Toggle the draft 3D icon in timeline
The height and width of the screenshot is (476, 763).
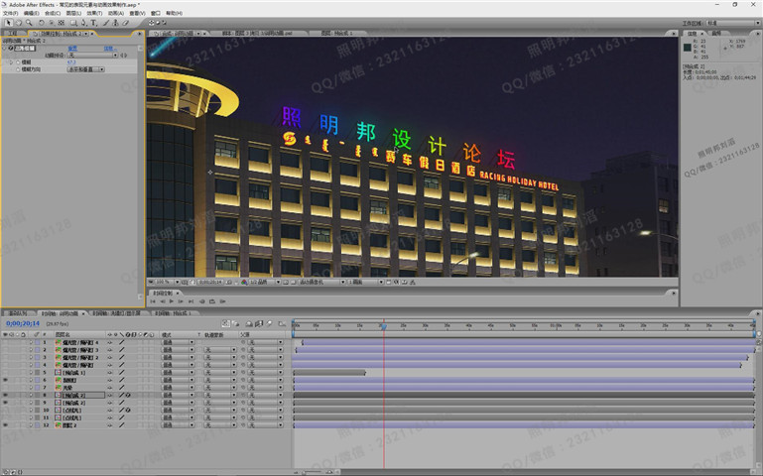point(236,323)
